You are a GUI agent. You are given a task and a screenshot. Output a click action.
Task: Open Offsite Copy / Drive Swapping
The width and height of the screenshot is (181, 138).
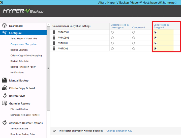pyautogui.click(x=26, y=56)
